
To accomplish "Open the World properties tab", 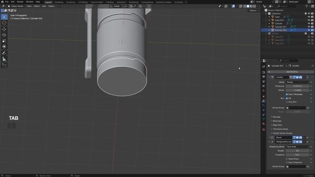I will [264, 90].
